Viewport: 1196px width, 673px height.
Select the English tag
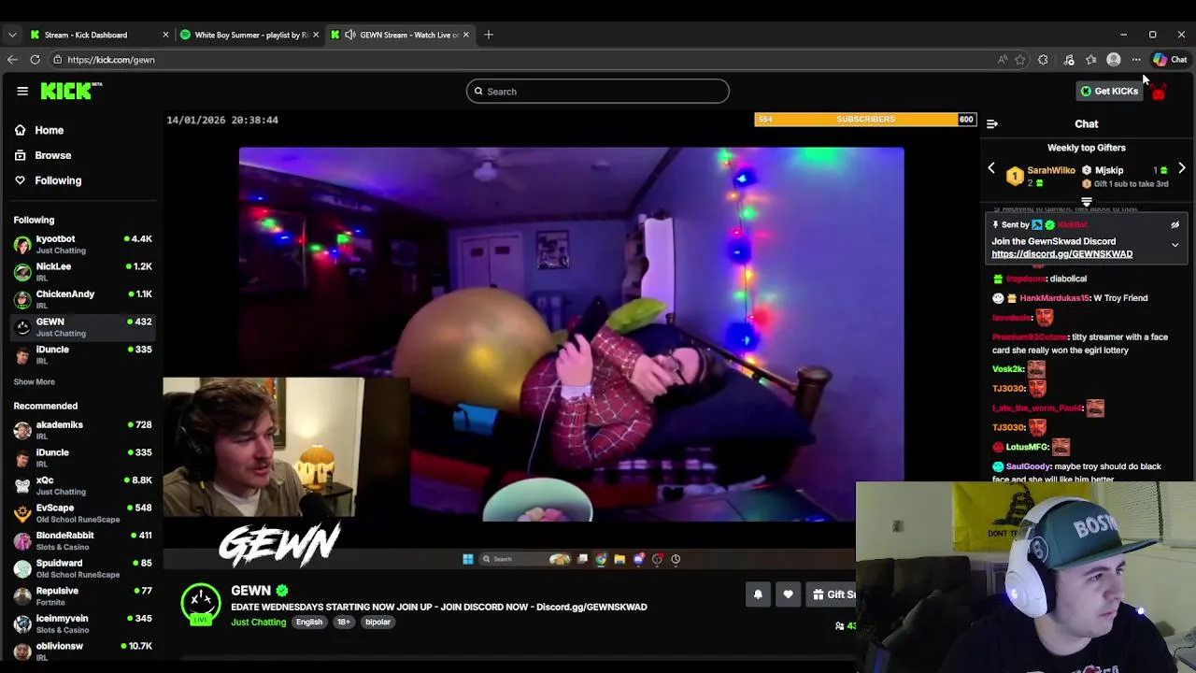[308, 623]
